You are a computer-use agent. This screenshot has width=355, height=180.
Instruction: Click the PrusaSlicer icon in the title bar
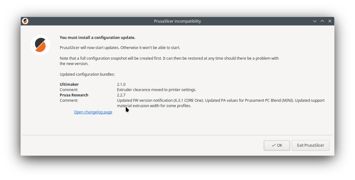coord(25,21)
